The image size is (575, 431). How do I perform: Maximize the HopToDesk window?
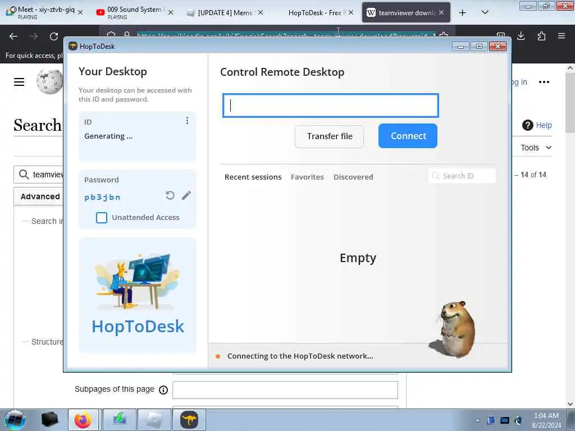[479, 47]
